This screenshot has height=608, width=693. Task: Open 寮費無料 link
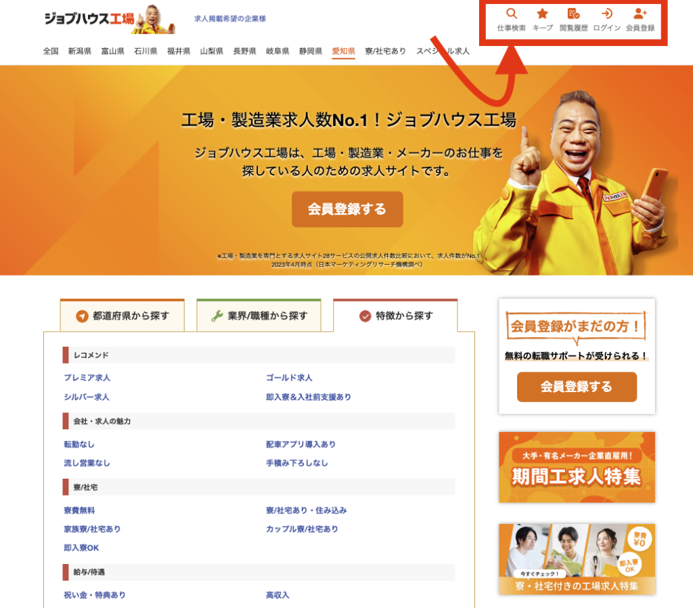coord(80,511)
